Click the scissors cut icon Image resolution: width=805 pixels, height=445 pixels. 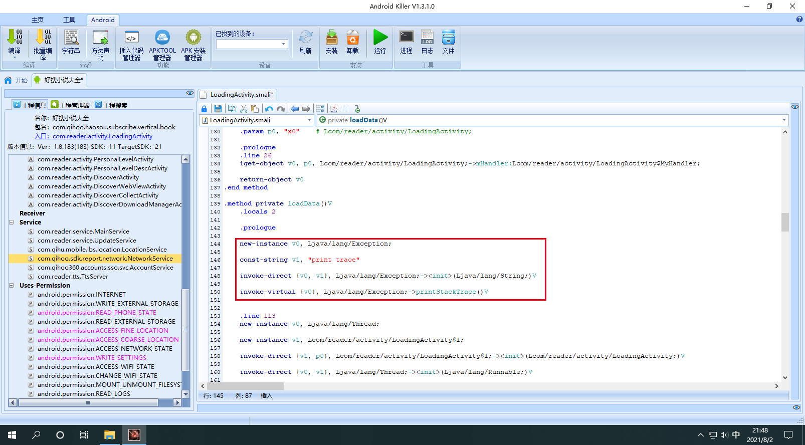pyautogui.click(x=244, y=109)
